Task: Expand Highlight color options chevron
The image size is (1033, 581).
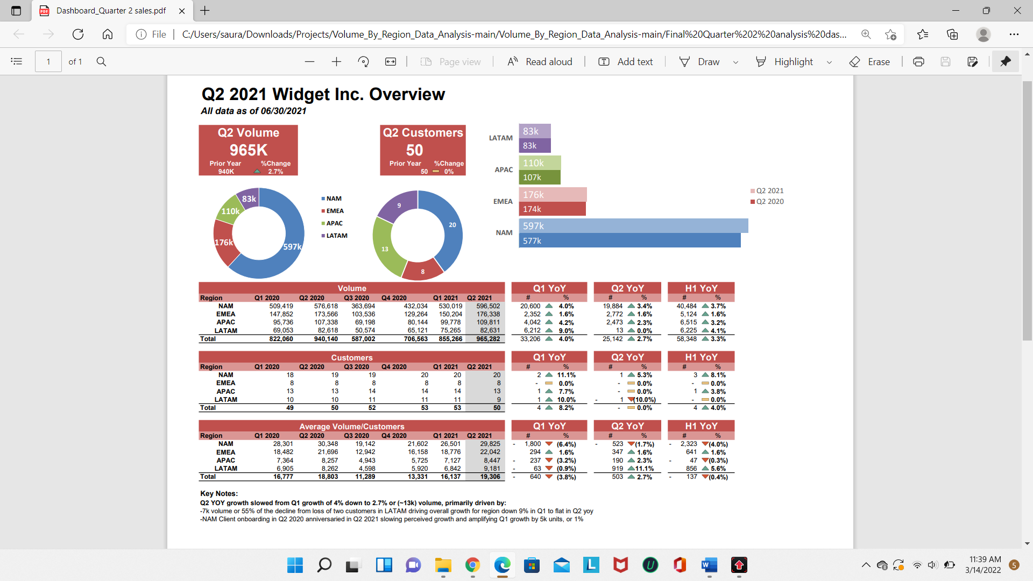Action: (x=829, y=61)
